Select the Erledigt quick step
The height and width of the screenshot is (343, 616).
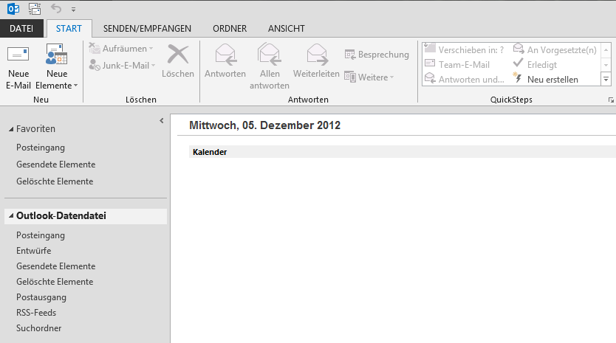point(535,64)
